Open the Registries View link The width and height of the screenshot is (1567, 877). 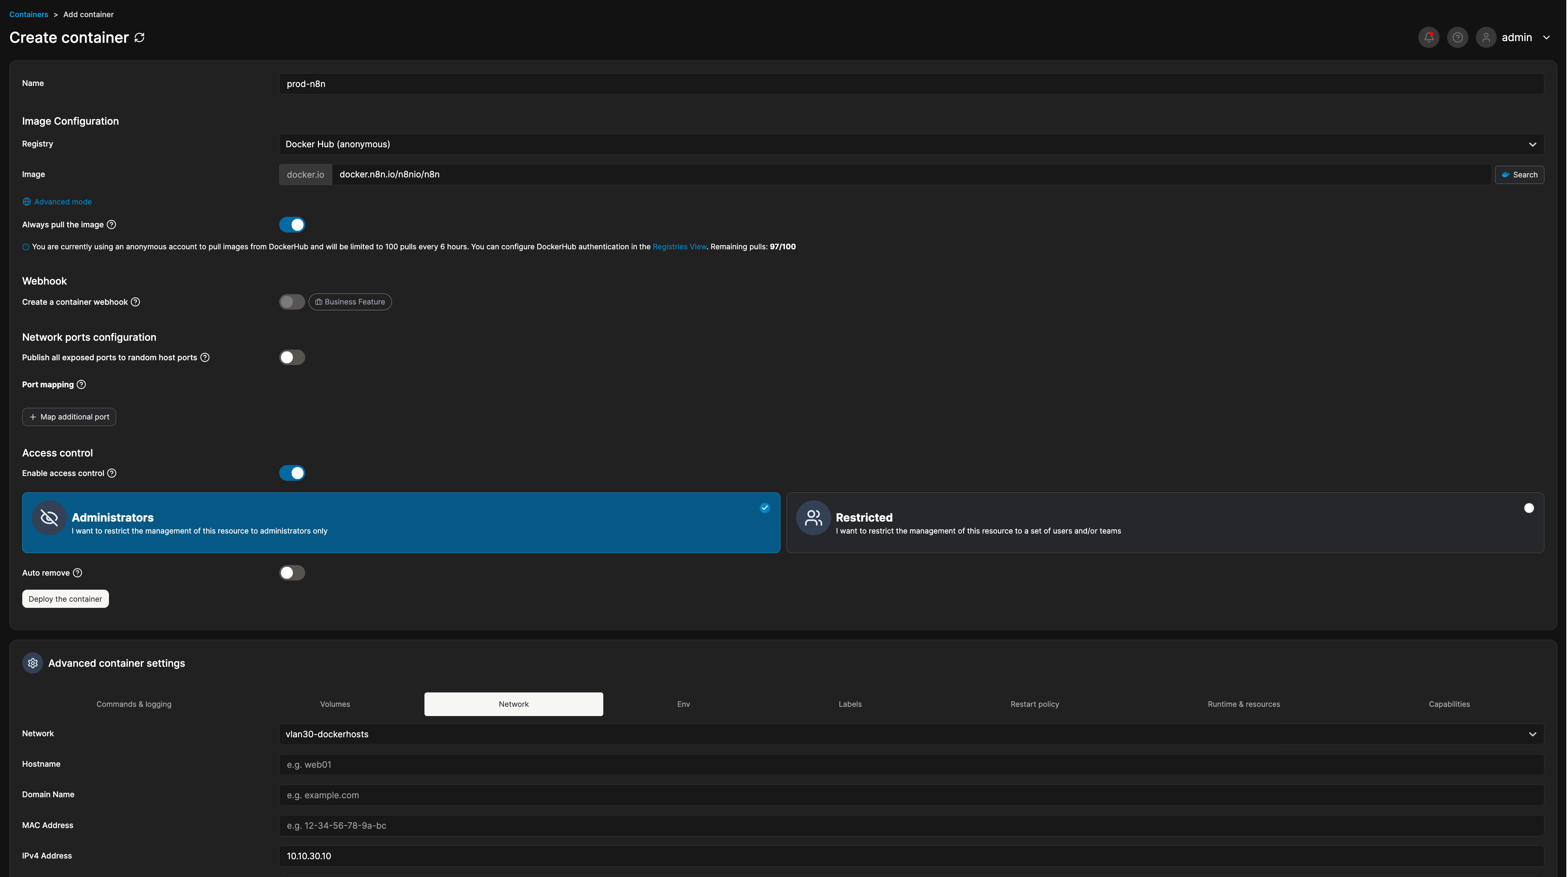[679, 247]
